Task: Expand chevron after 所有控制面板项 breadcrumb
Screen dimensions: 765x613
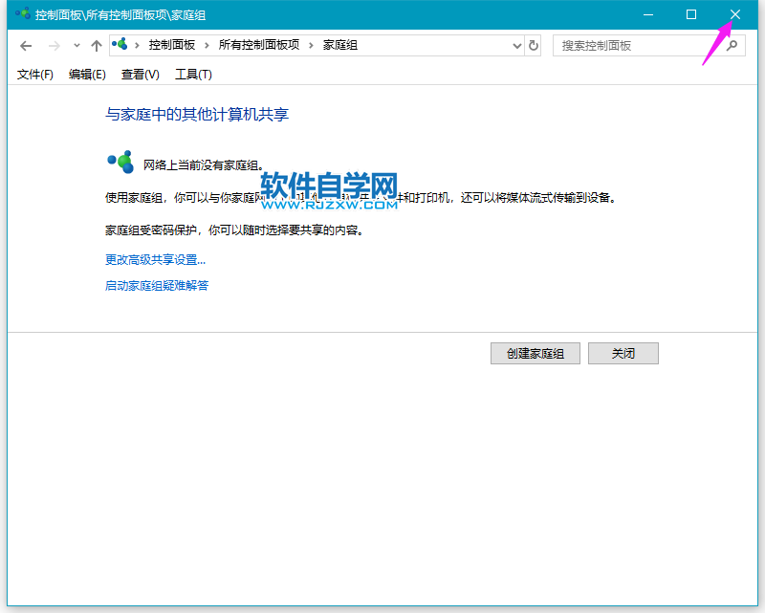Action: click(314, 45)
